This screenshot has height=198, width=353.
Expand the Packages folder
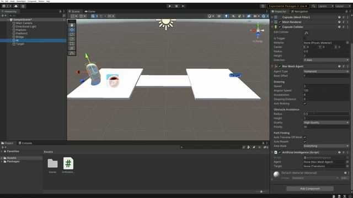[2, 161]
